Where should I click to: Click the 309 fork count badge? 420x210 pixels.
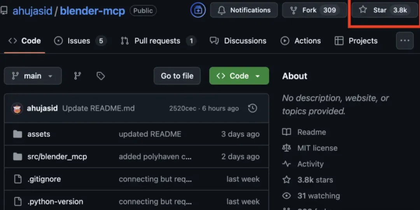click(x=329, y=10)
